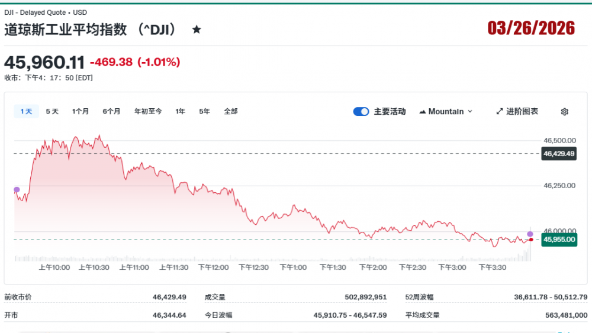592x333 pixels.
Task: Select the 1天 time range tab
Action: (x=26, y=111)
